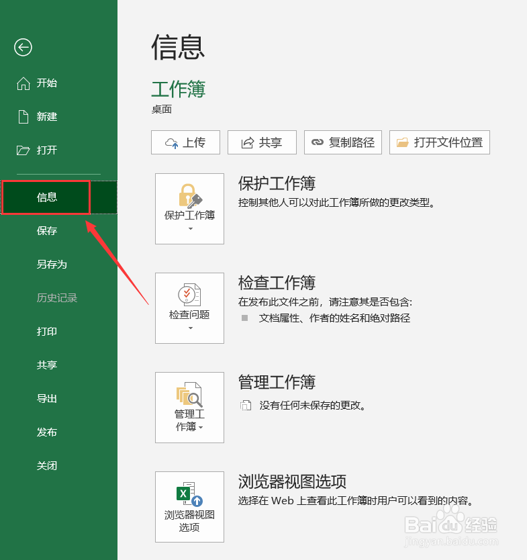Click the 上传 button
527x560 pixels.
point(186,142)
